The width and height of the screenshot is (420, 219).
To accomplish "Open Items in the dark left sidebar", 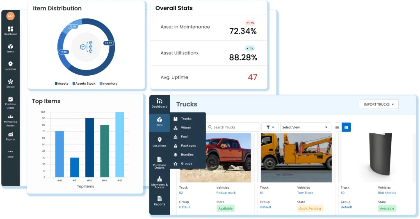I will [10, 48].
